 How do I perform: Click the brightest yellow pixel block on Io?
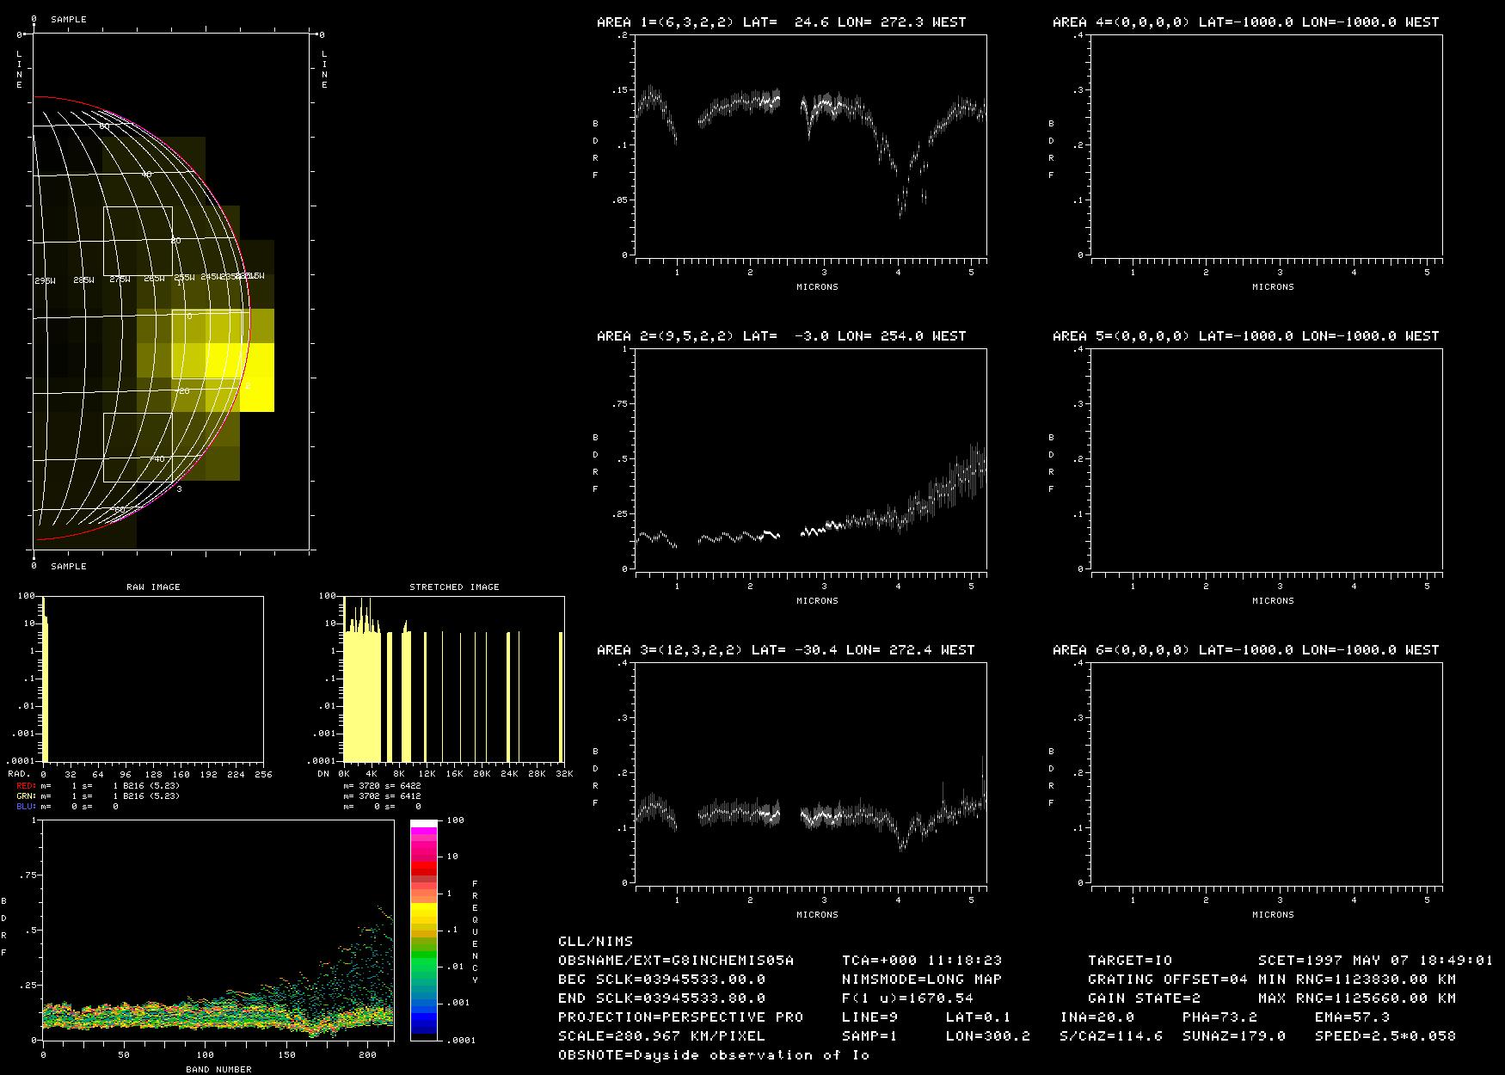tap(256, 378)
